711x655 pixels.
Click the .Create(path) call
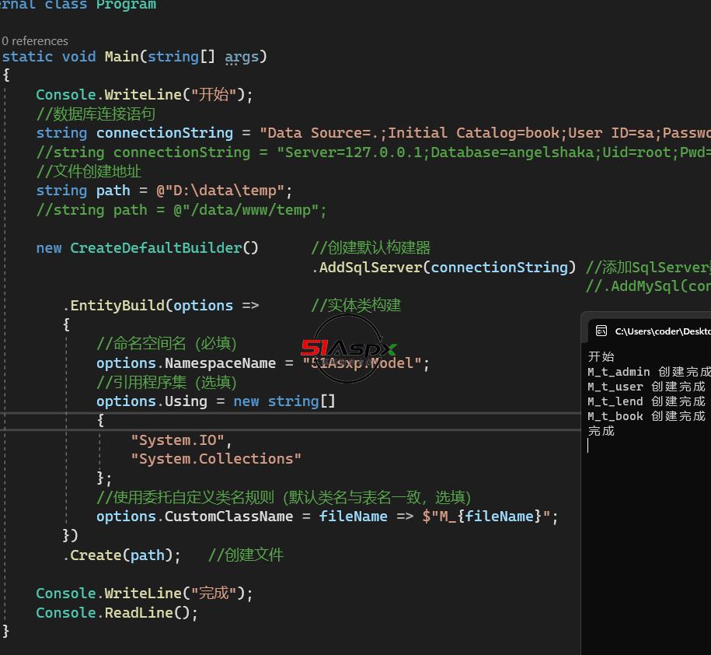click(121, 555)
